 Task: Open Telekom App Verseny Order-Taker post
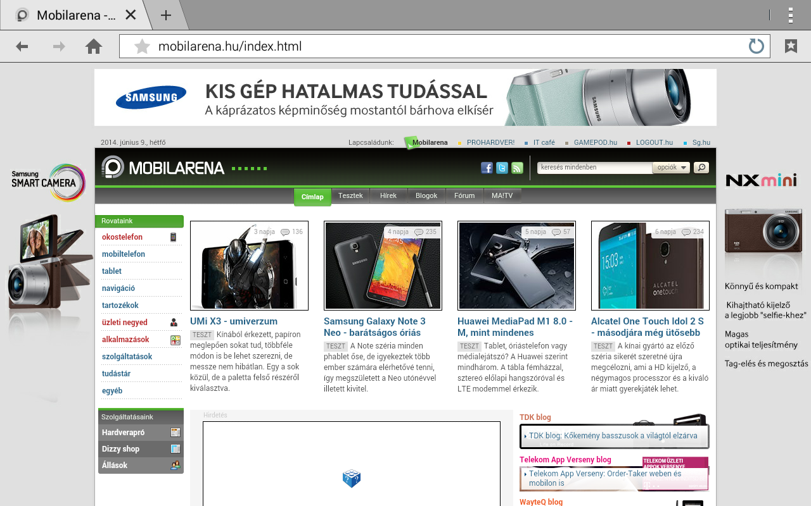(x=605, y=478)
